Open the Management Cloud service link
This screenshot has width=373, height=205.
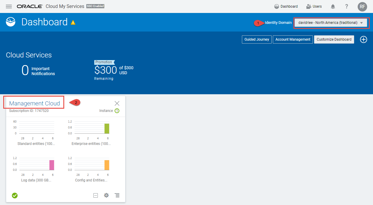[x=34, y=103]
